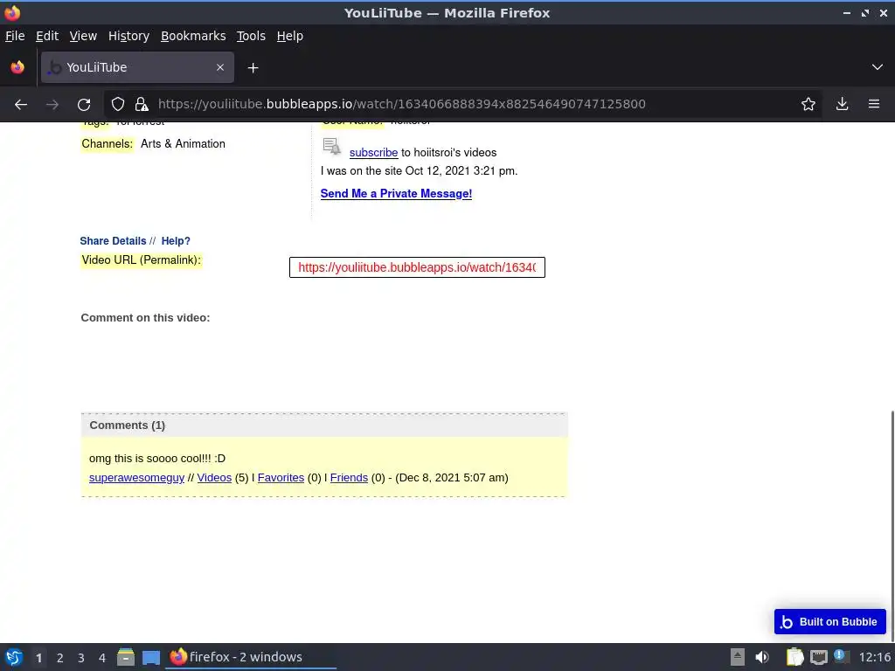Show site security lock info
The height and width of the screenshot is (671, 895).
click(x=142, y=104)
